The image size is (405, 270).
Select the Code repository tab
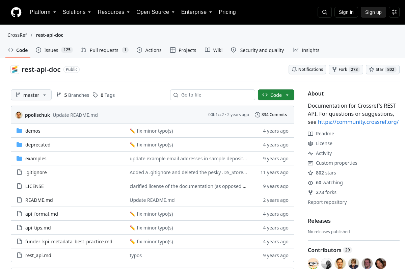pos(18,50)
